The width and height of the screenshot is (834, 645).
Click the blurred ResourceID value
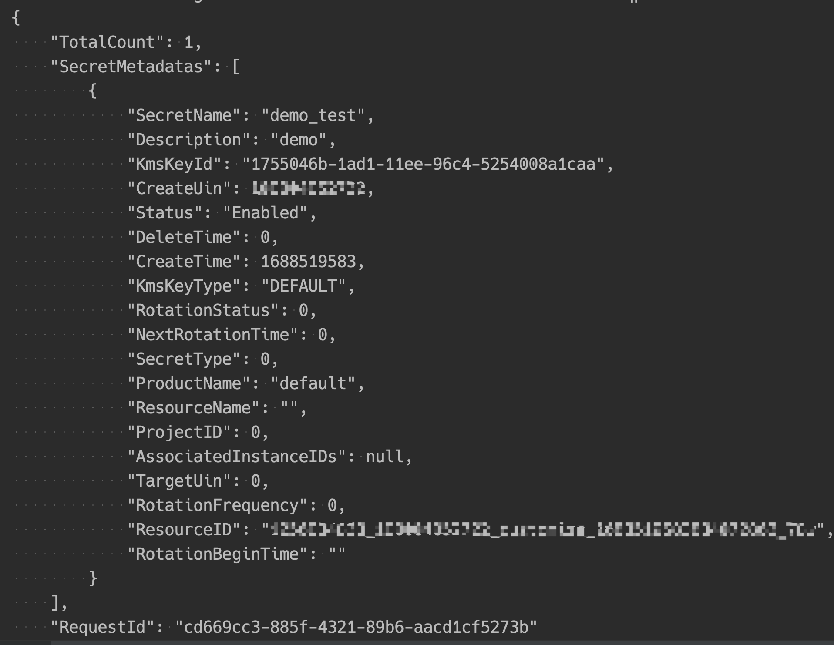pos(543,530)
